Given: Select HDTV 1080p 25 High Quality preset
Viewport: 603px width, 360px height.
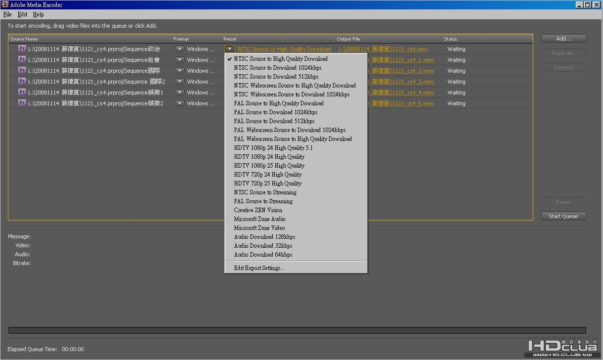Looking at the screenshot, I should coord(296,166).
